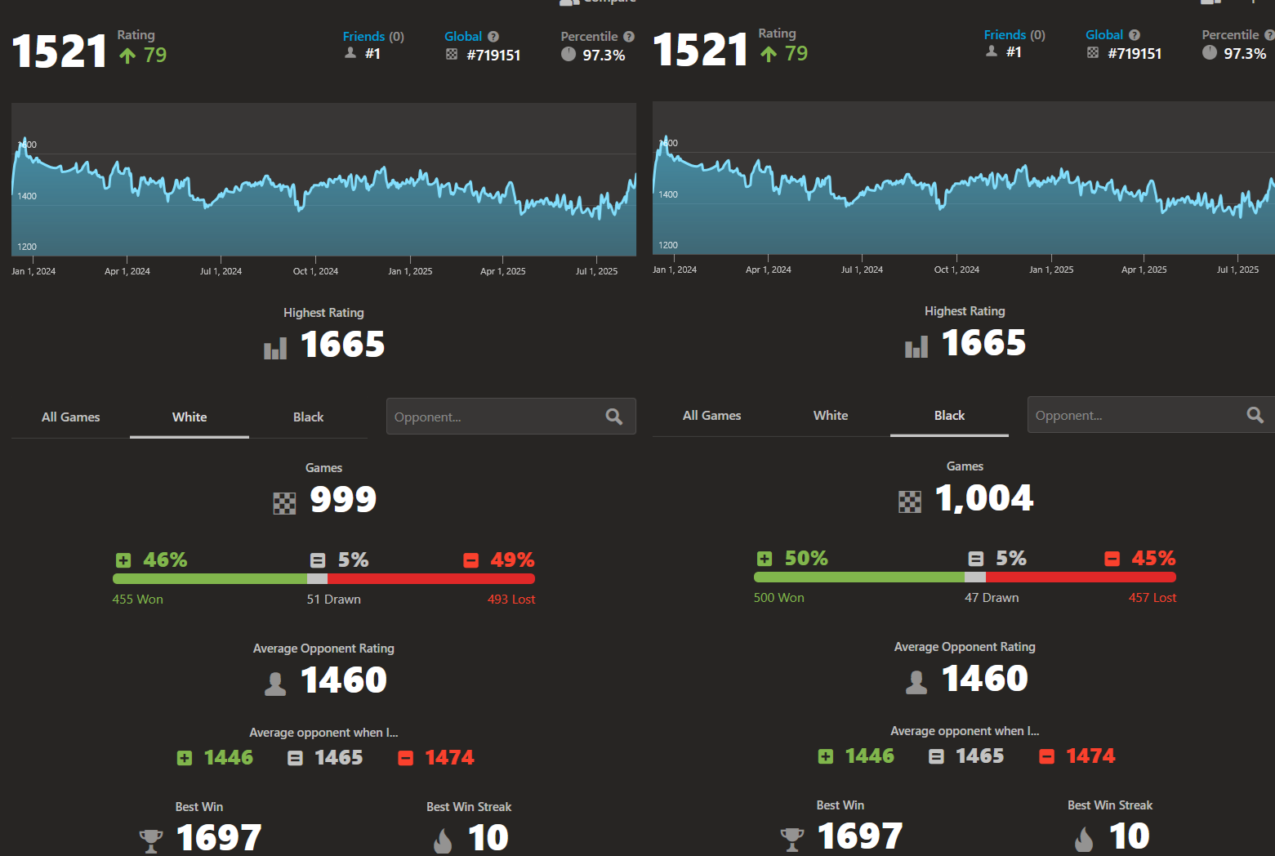Click the 'Apr 1, 2025' axis label on the White-stats chart
Image resolution: width=1275 pixels, height=856 pixels.
(503, 271)
